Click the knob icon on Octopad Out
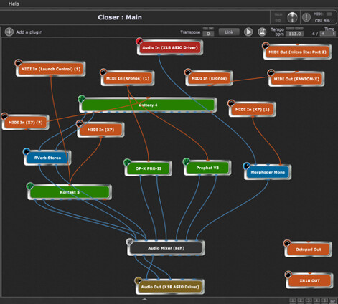This screenshot has width=338, height=304. point(287,243)
